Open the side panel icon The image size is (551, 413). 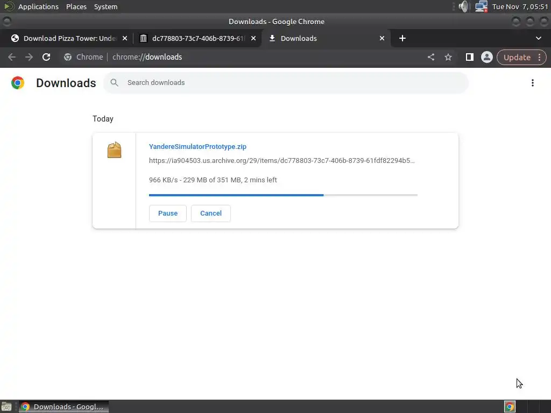coord(469,57)
